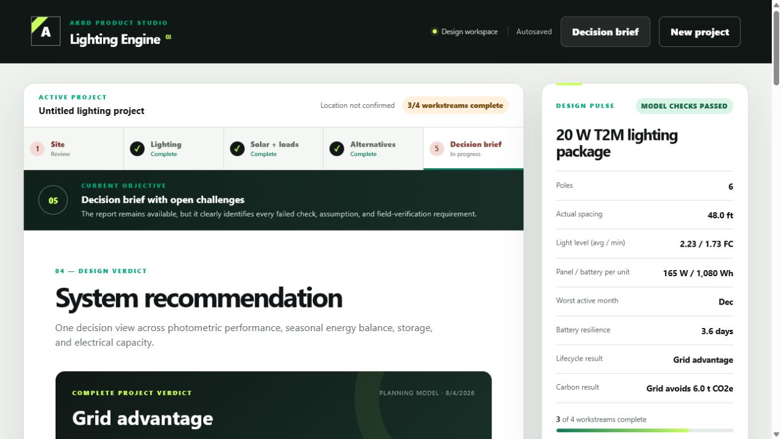Open the Site tab

73,149
